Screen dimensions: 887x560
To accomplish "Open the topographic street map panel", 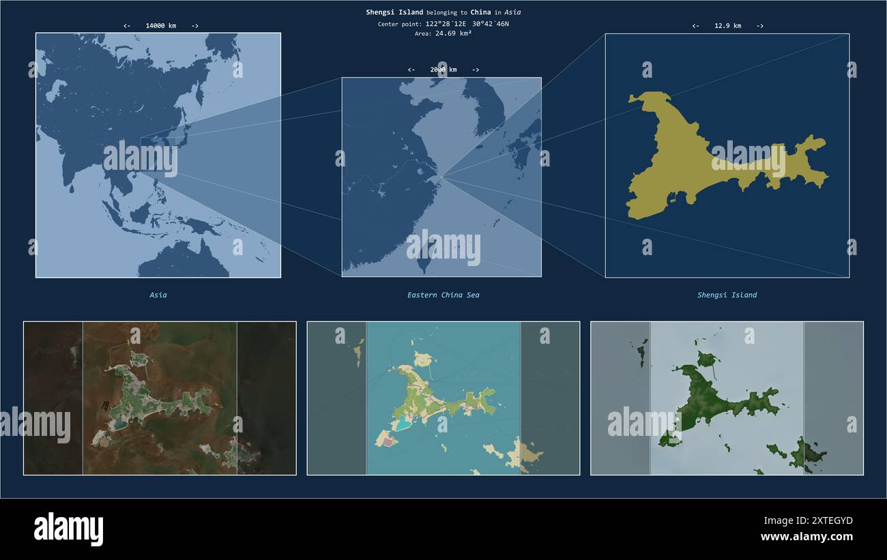I will click(443, 398).
